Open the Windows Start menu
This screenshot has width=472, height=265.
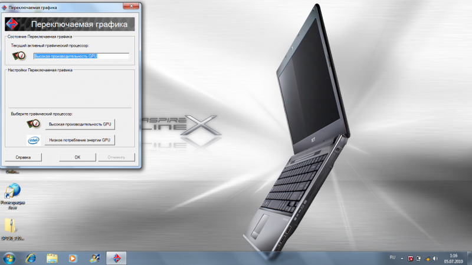pyautogui.click(x=9, y=259)
